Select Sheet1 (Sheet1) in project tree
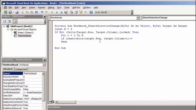The image size is (196, 110). coord(25,33)
